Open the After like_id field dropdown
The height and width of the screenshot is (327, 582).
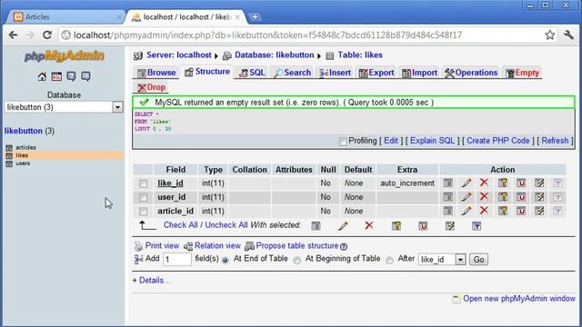pyautogui.click(x=442, y=259)
